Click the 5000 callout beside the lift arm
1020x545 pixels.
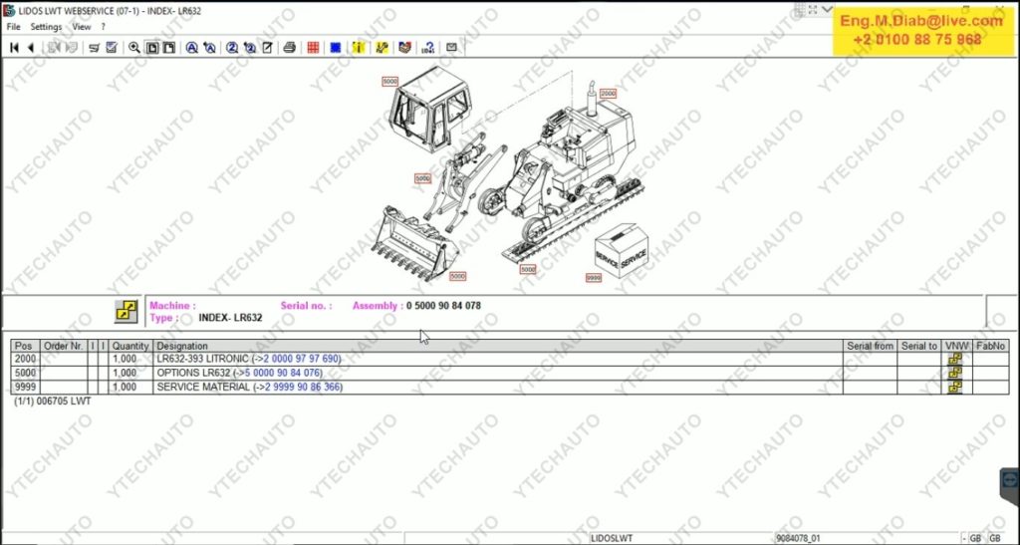[x=422, y=178]
